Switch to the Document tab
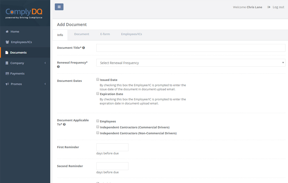The image size is (288, 183). coord(82,34)
